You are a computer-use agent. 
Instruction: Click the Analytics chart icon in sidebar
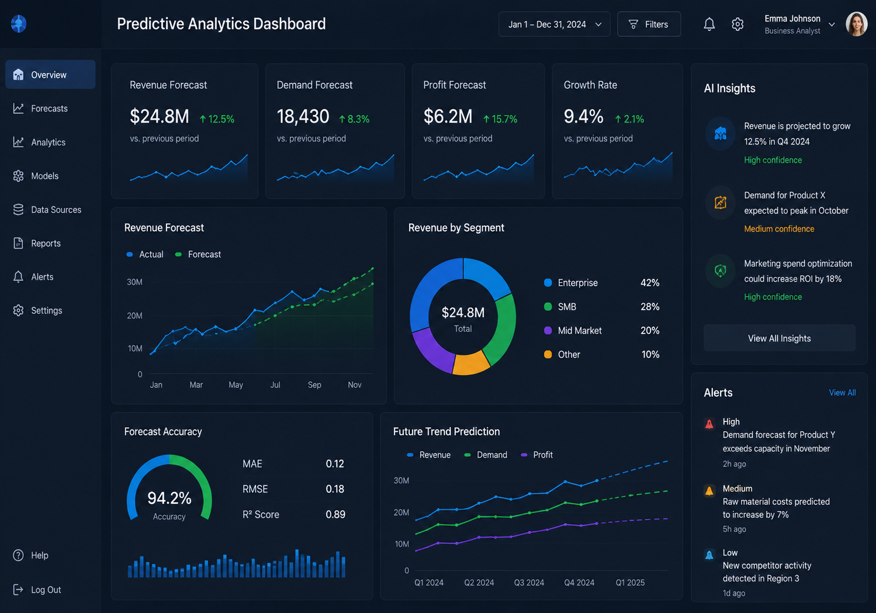pyautogui.click(x=19, y=142)
